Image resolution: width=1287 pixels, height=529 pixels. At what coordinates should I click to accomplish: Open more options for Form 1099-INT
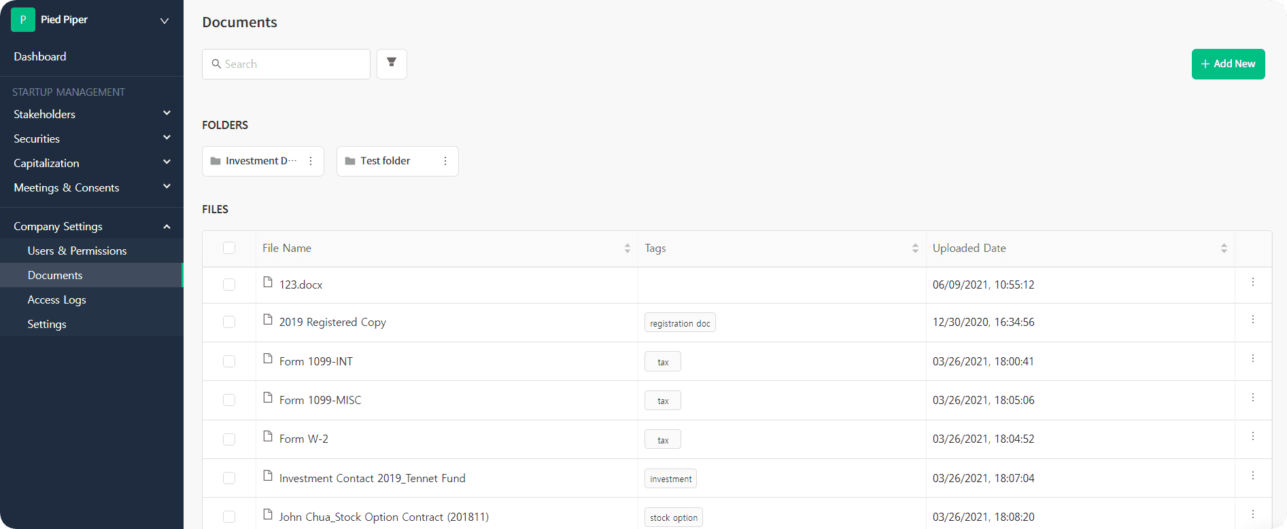coord(1253,358)
